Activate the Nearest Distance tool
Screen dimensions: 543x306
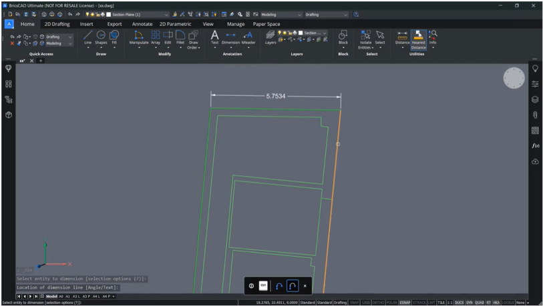(x=418, y=40)
